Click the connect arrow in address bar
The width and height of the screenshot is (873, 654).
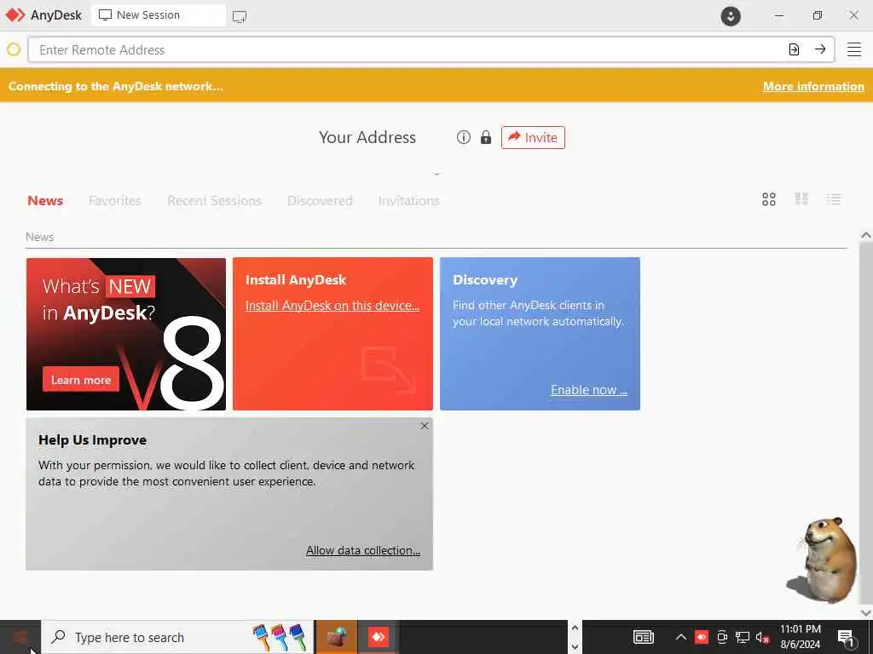tap(820, 49)
